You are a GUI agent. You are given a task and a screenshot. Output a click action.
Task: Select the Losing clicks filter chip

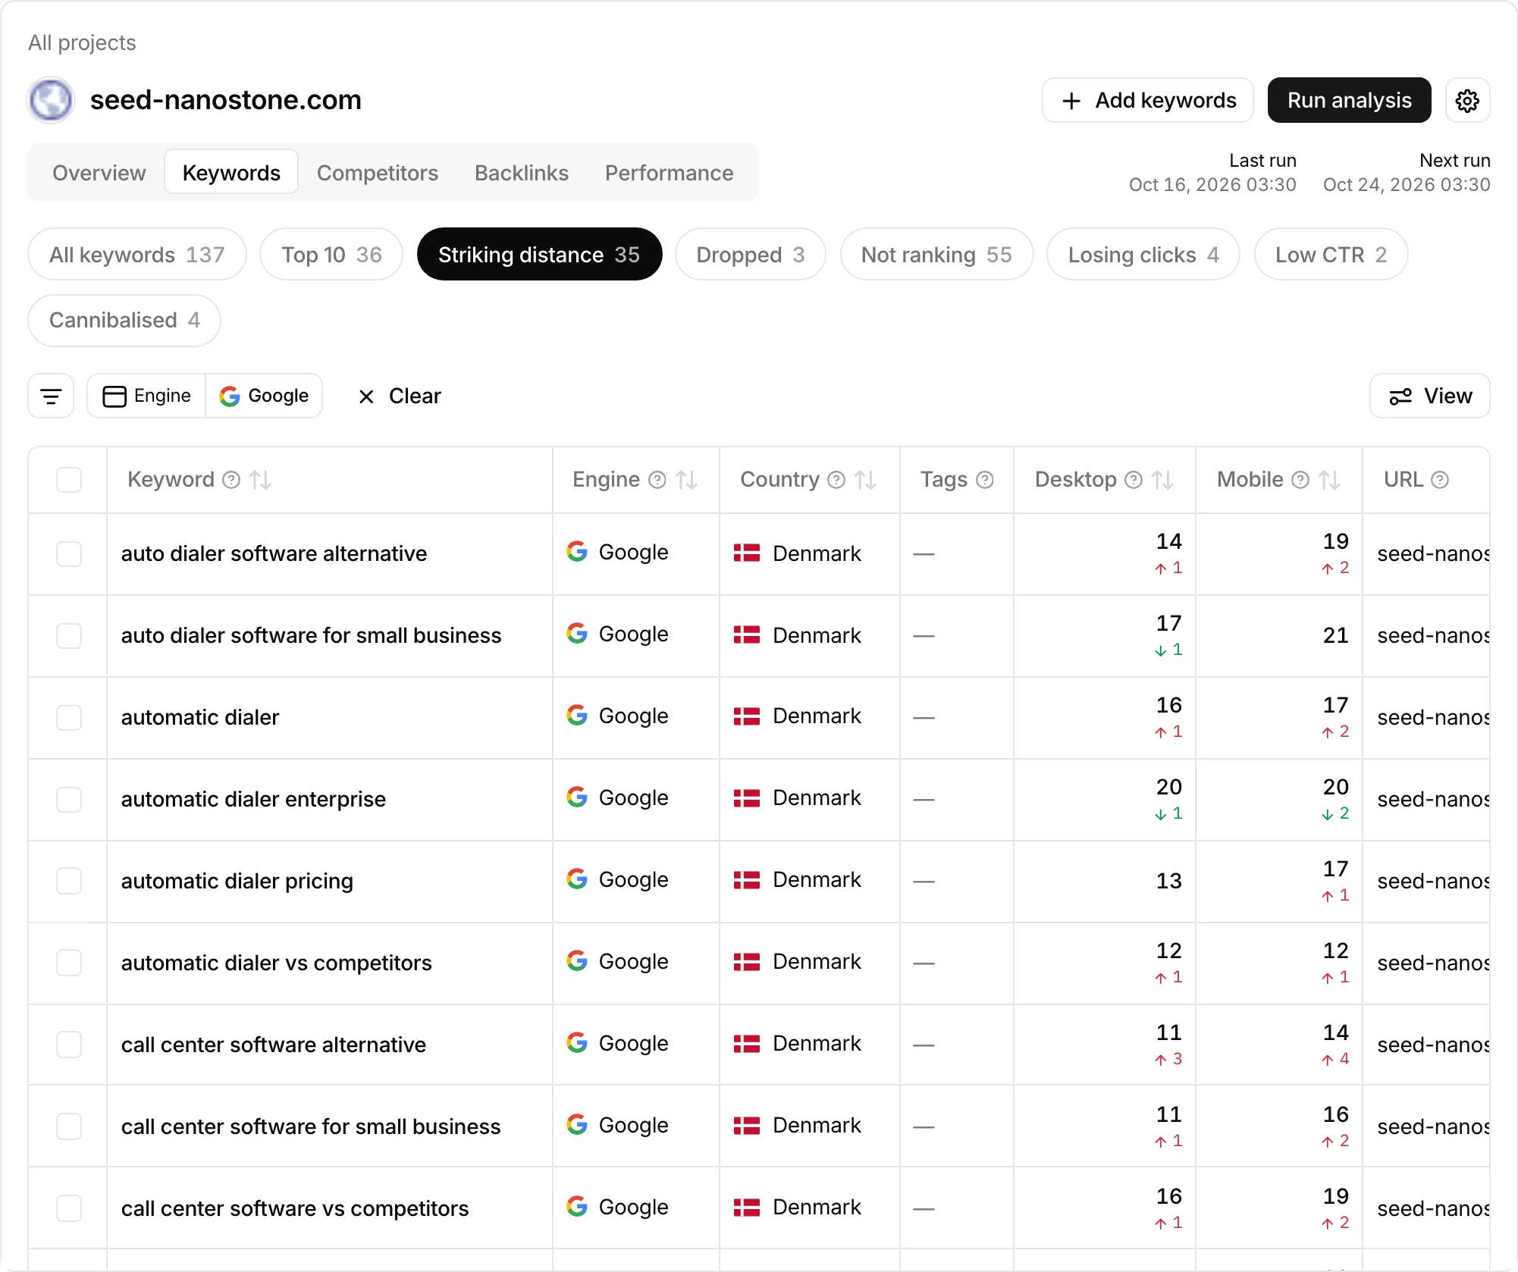point(1143,255)
